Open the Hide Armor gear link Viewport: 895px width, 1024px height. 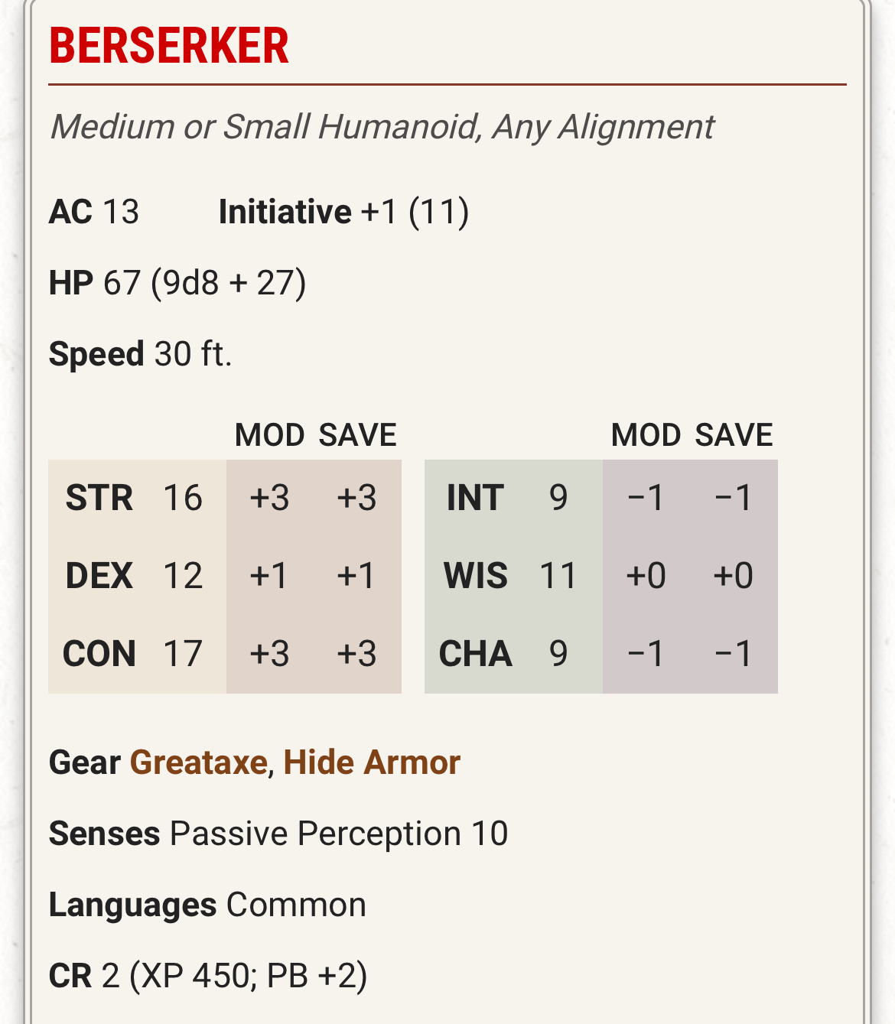(372, 762)
